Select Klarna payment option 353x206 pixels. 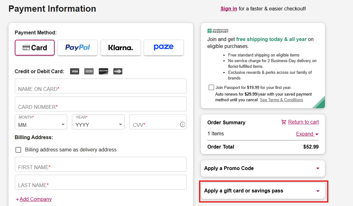(121, 48)
